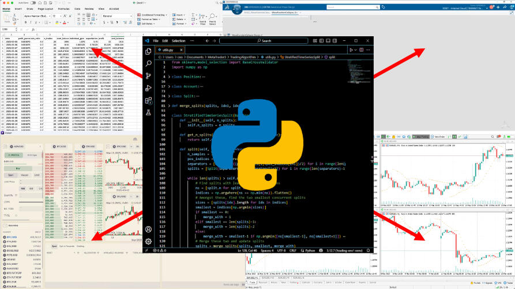Open Edit menu in VS Code

165,41
